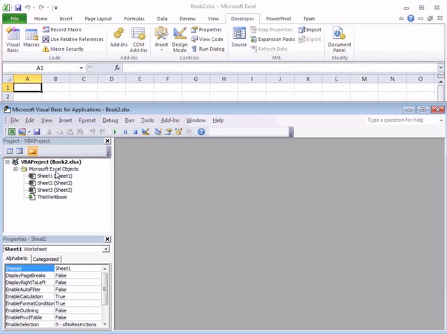
Task: Click the Break pause icon
Action: (x=125, y=132)
